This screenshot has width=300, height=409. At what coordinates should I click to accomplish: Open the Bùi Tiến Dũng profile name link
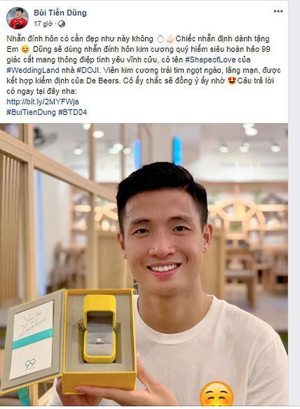click(x=60, y=13)
